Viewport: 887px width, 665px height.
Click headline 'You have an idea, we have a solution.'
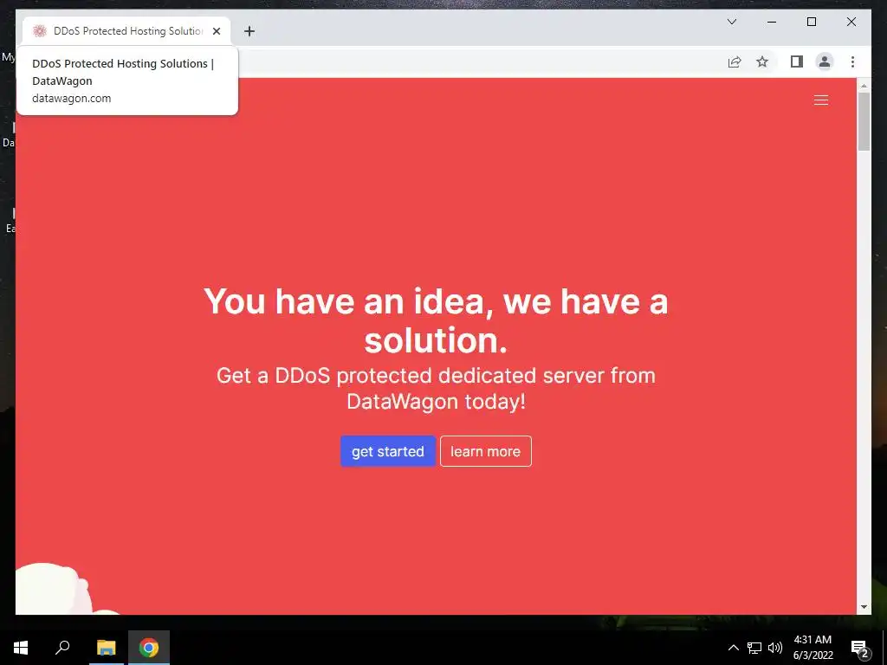click(436, 320)
